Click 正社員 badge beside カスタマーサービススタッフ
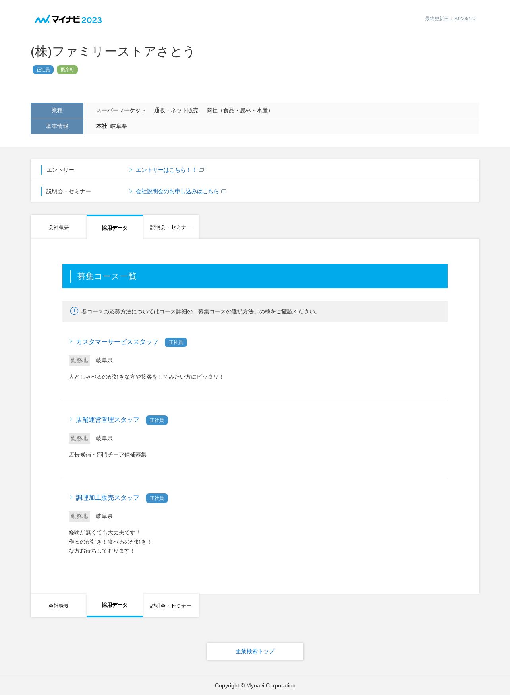The height and width of the screenshot is (695, 510). [176, 342]
